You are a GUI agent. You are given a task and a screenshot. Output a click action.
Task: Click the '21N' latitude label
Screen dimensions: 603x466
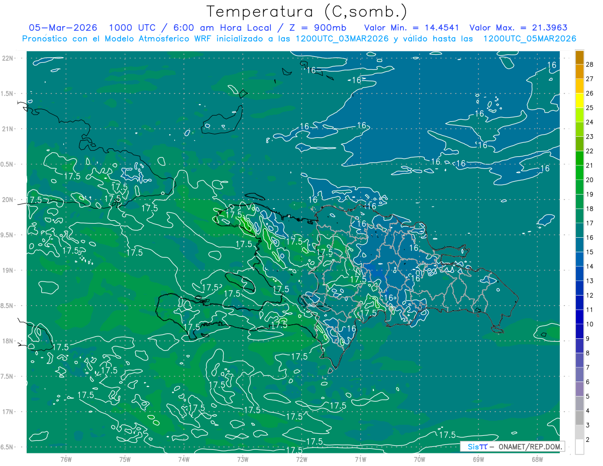[x=8, y=129]
